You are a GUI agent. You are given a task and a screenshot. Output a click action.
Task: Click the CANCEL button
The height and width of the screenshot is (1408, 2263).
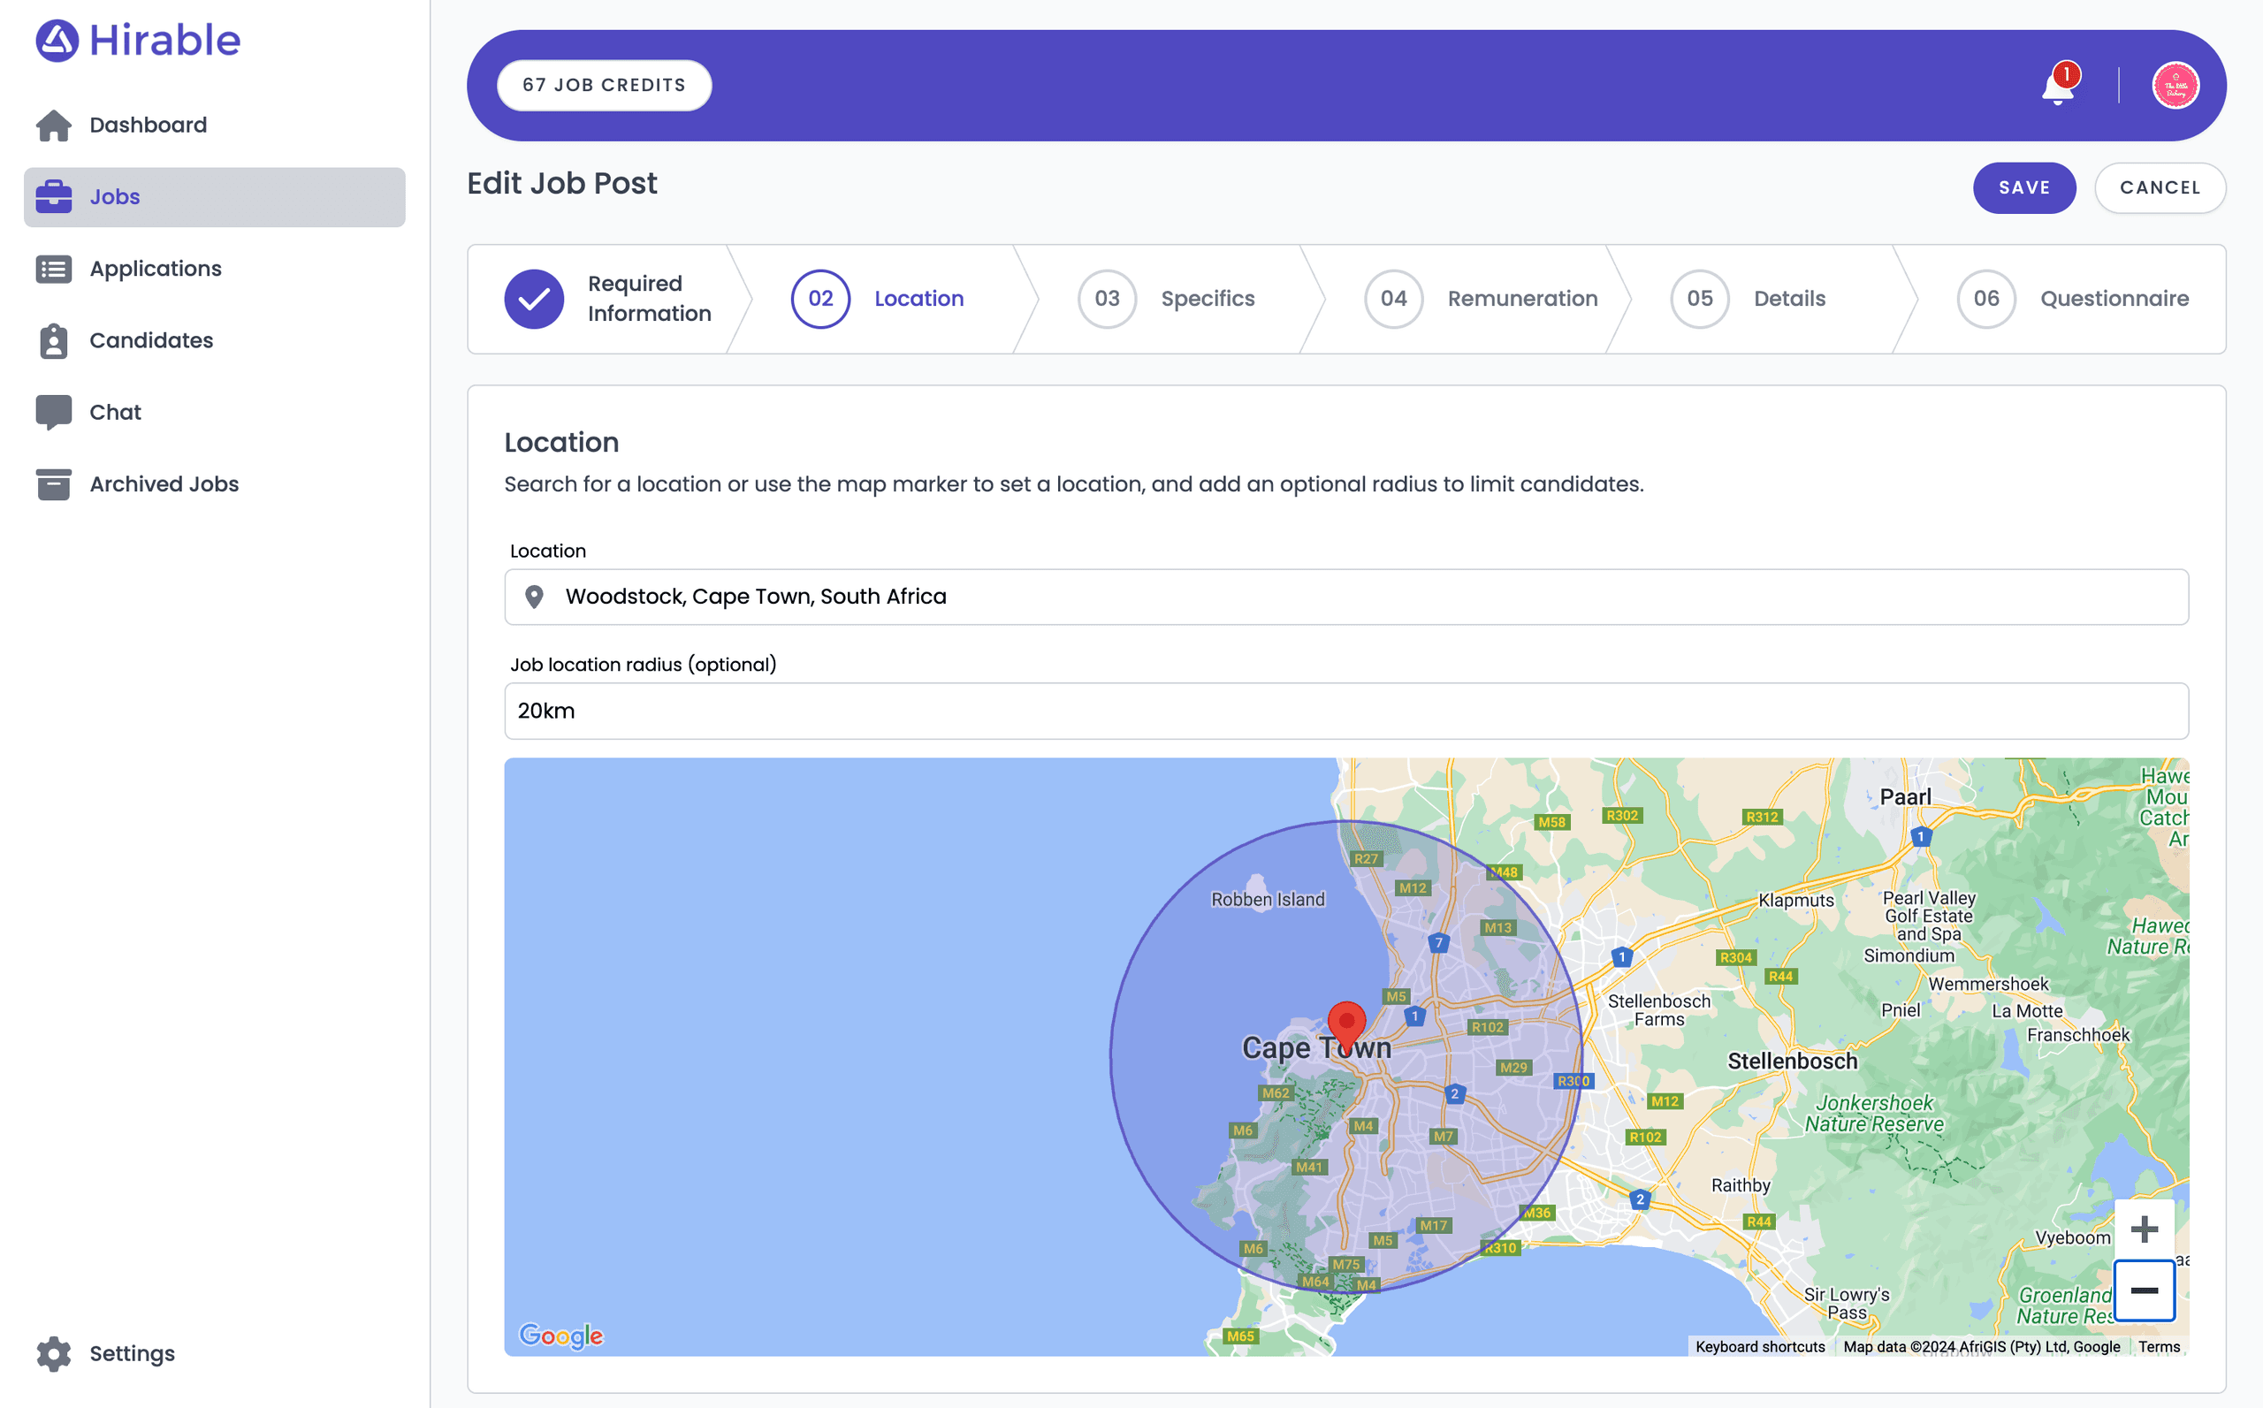pos(2160,188)
